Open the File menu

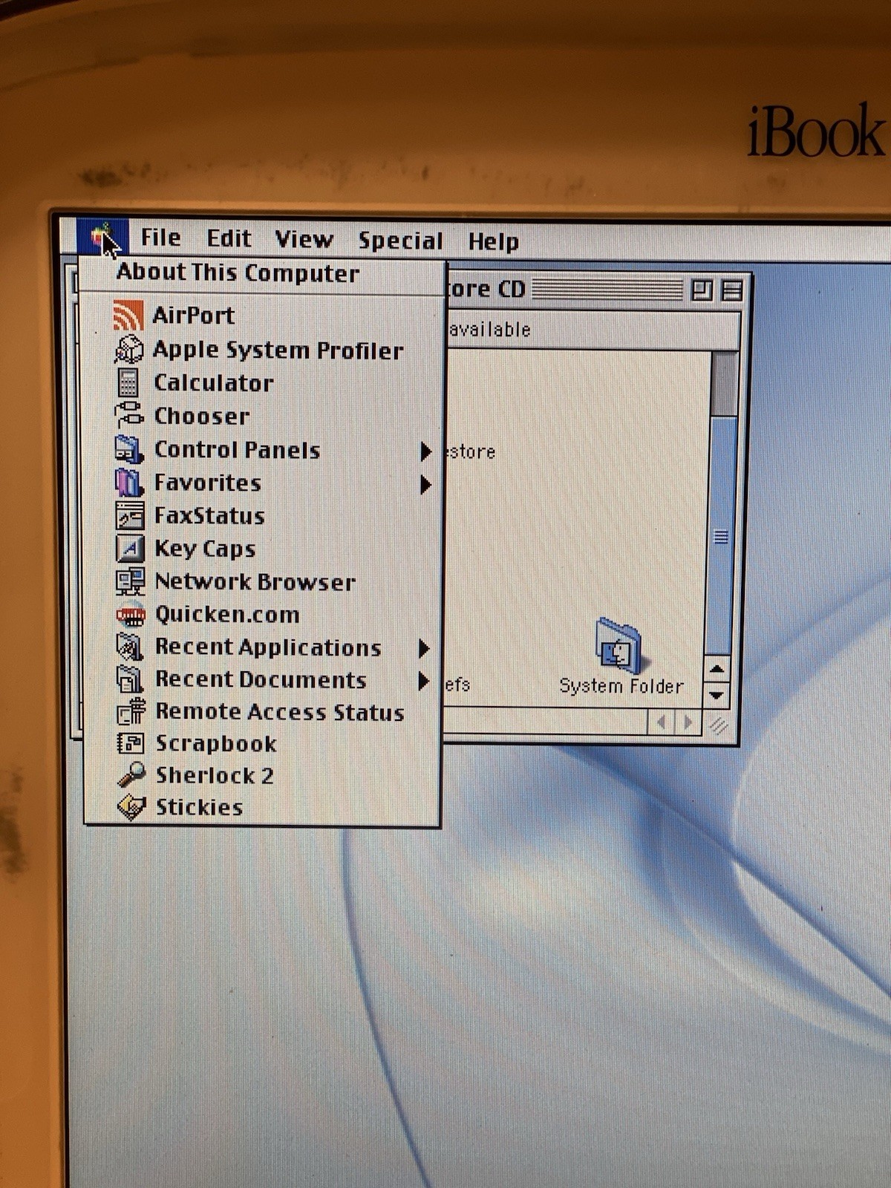[x=160, y=238]
